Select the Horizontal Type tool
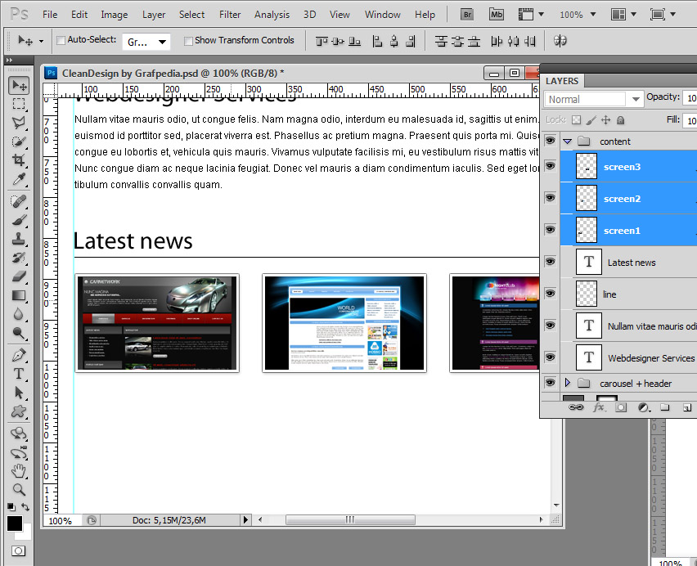The height and width of the screenshot is (566, 697). click(x=19, y=374)
